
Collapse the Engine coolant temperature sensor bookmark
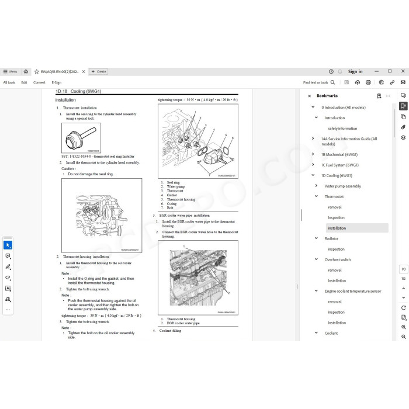coord(316,290)
